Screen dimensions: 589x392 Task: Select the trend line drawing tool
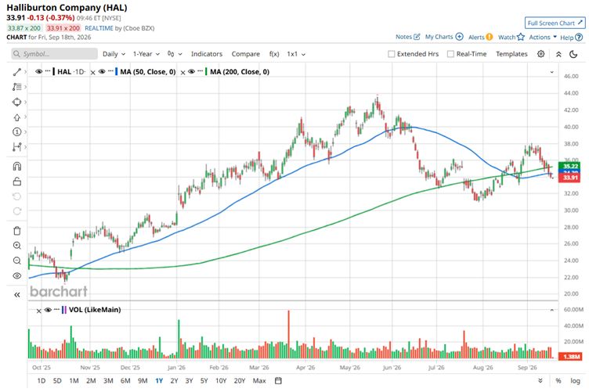[x=17, y=72]
